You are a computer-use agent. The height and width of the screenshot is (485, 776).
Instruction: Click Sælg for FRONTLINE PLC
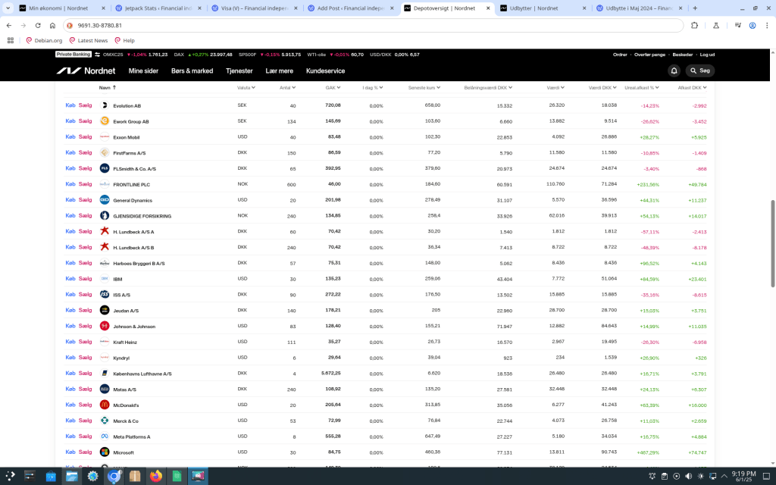pos(85,184)
